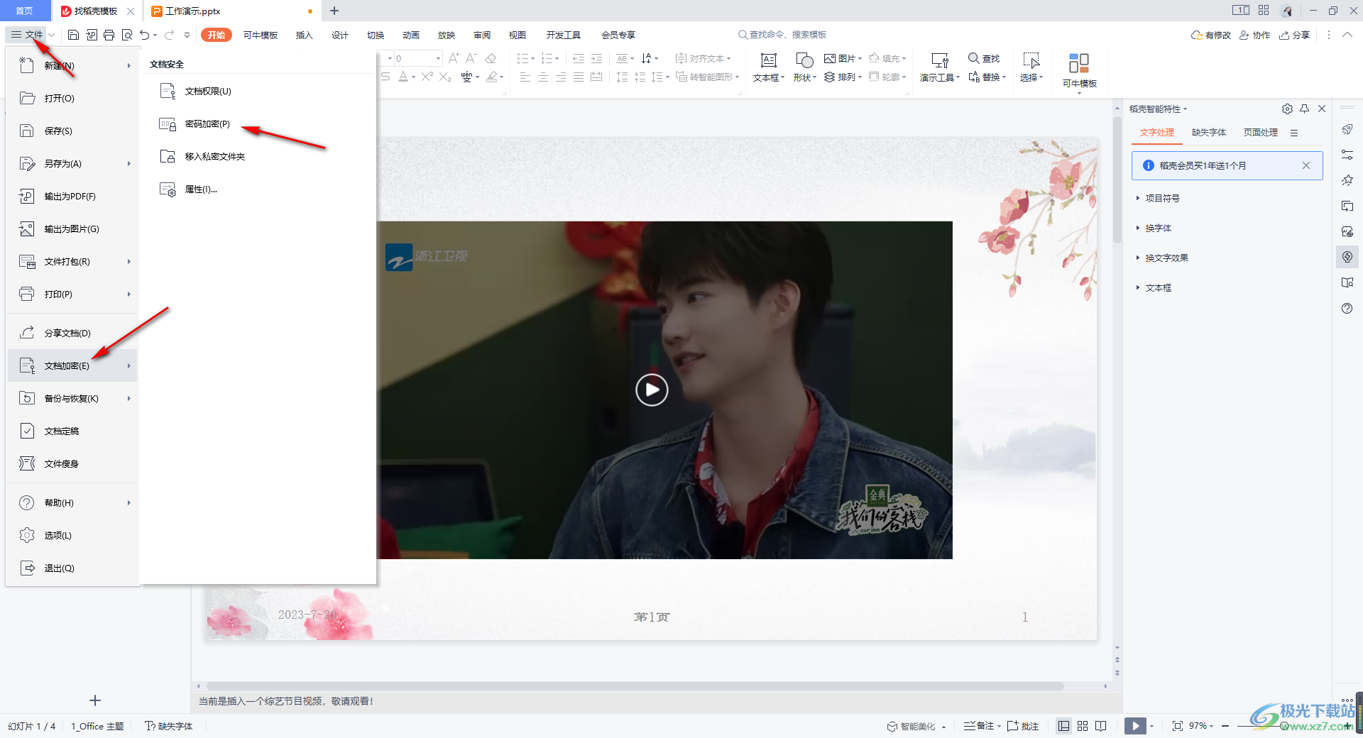Click the Redo arrow icon
The image size is (1363, 738).
(x=169, y=35)
